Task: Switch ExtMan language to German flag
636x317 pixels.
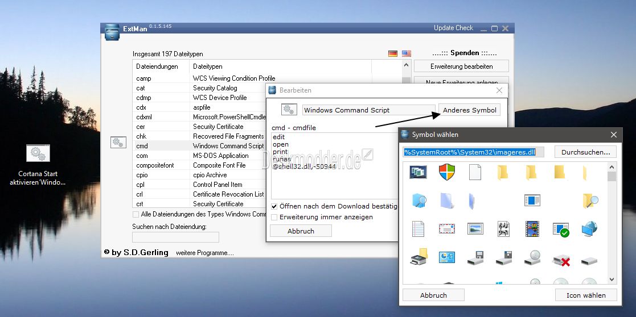Action: [x=393, y=53]
